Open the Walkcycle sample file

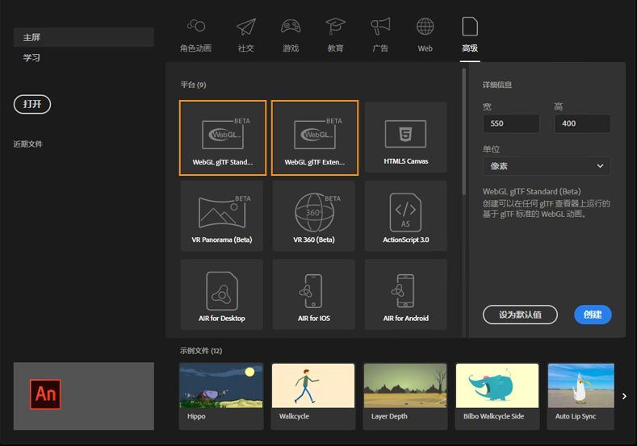click(x=313, y=396)
